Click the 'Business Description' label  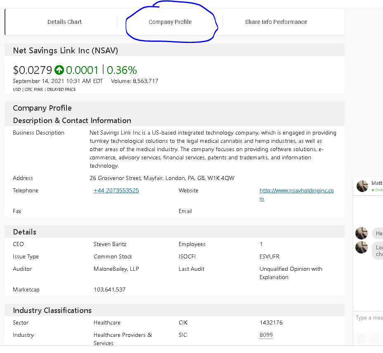38,133
